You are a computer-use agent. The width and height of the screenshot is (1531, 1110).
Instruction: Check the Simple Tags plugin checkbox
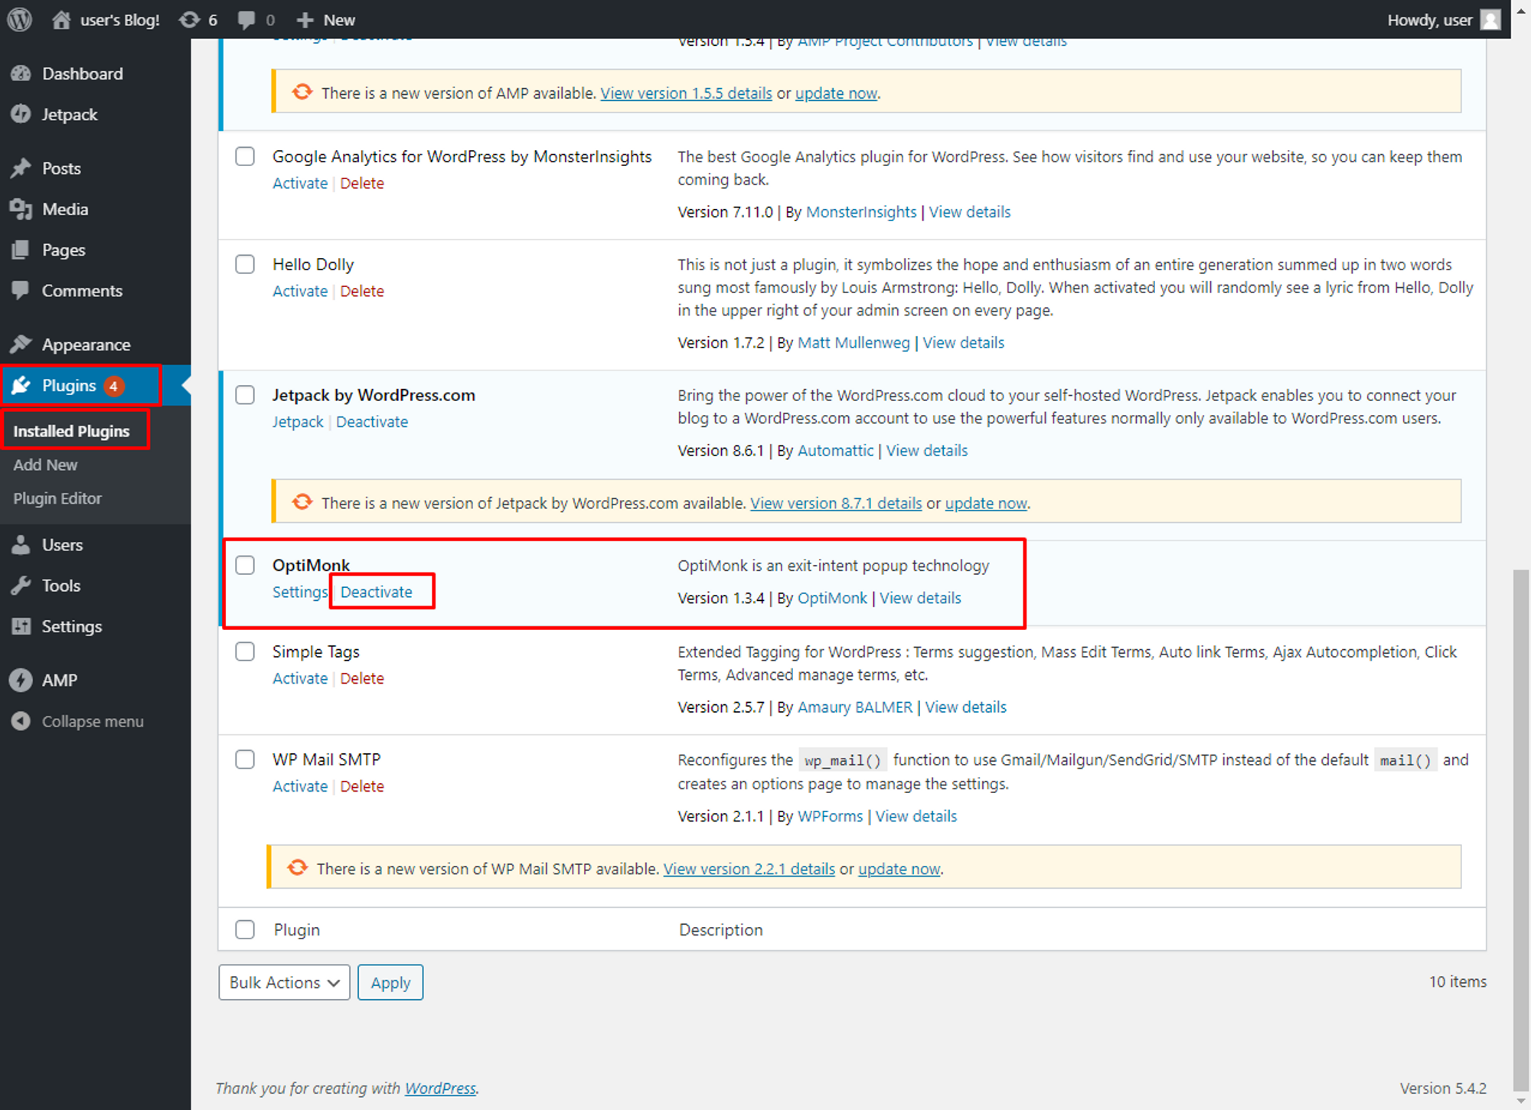(x=245, y=651)
